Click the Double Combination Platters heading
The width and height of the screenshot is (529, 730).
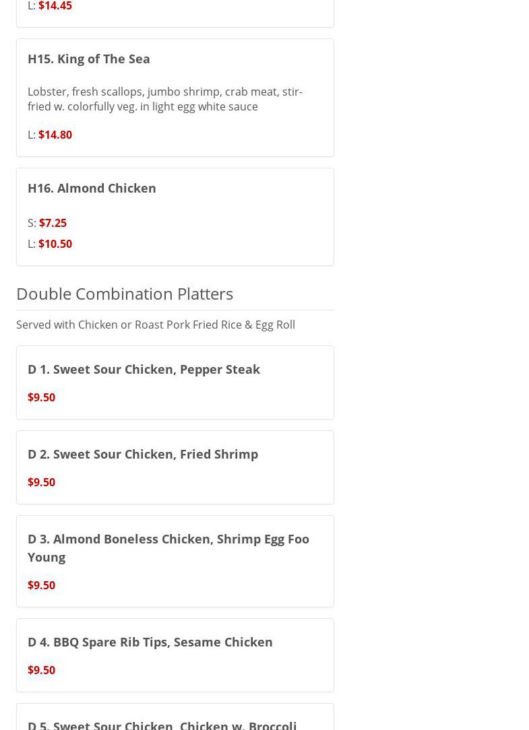pos(125,294)
